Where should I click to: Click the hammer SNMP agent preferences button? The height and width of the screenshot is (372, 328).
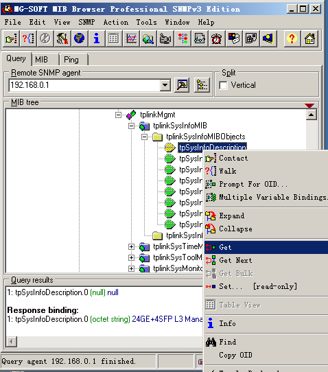click(182, 85)
